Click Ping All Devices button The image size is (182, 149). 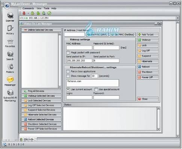pos(41,91)
